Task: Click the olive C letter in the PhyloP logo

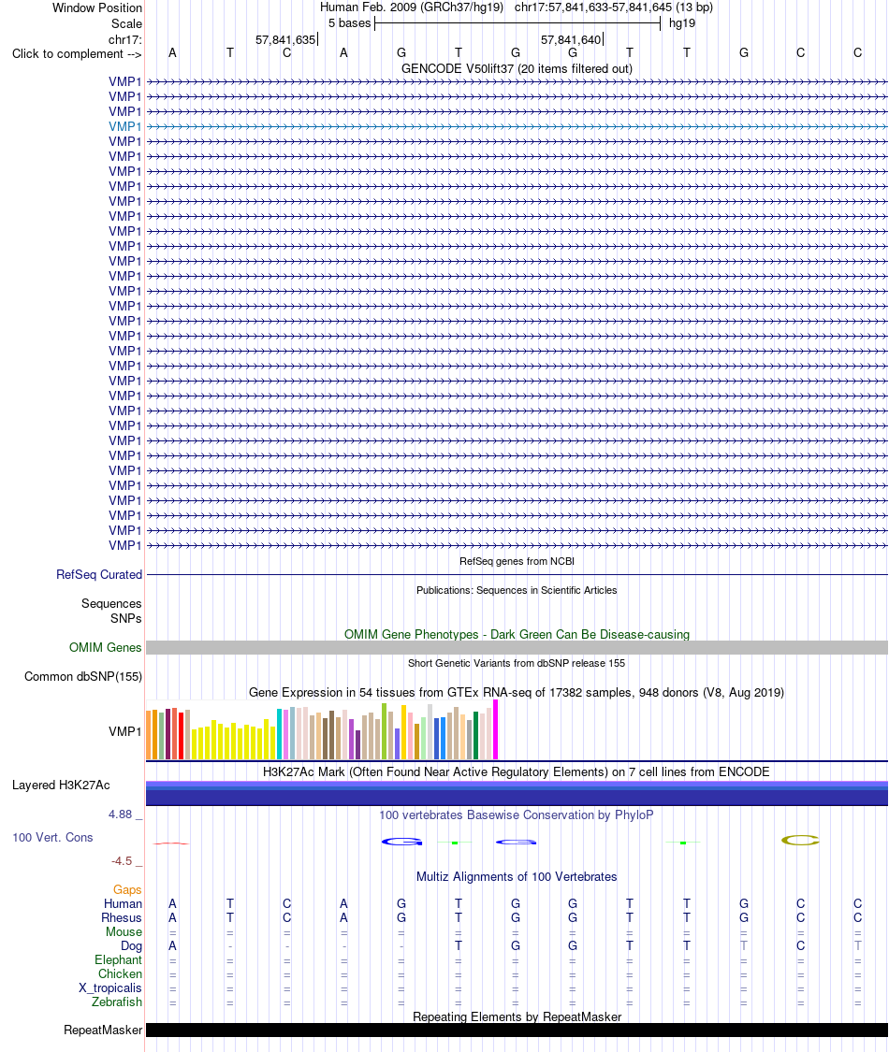Action: coord(800,840)
